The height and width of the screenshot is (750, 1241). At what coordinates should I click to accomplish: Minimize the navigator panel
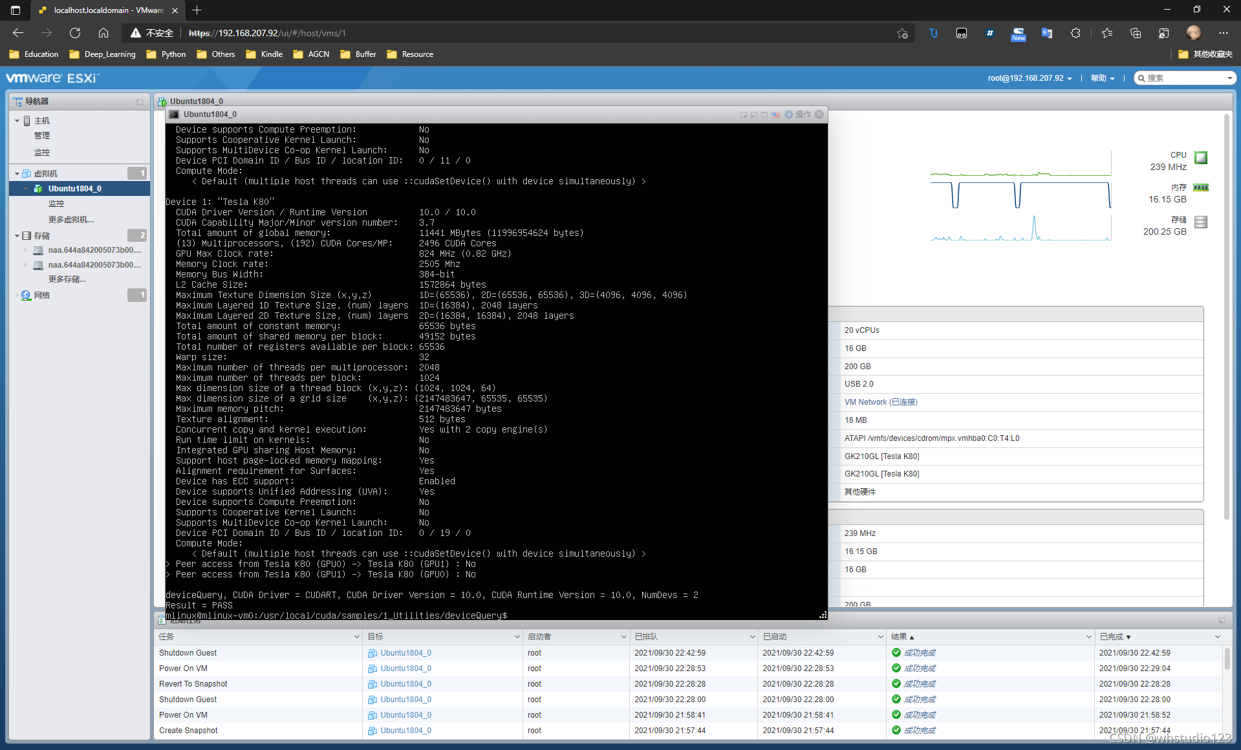click(140, 102)
